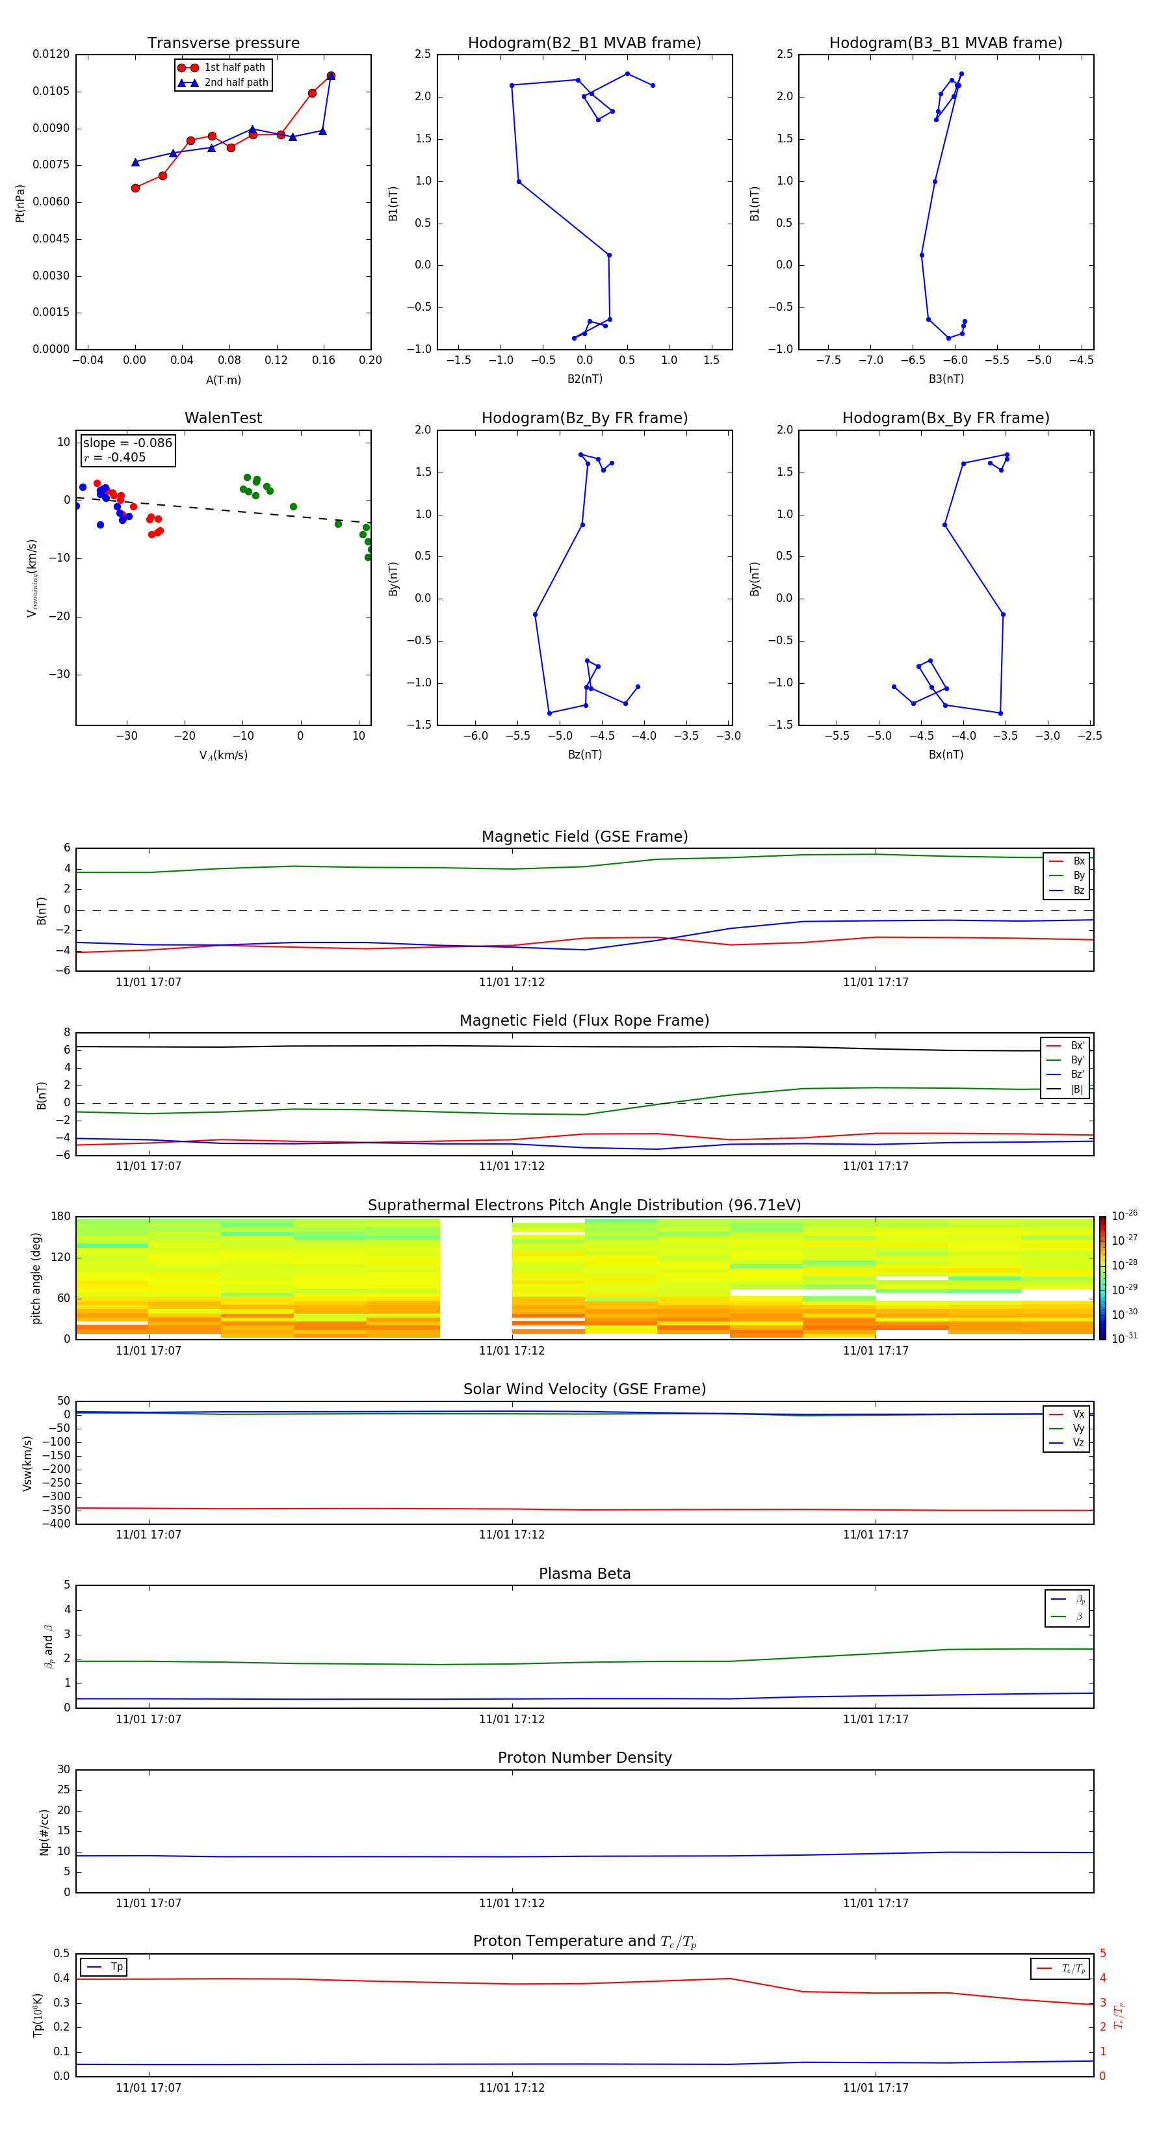Click the 'Transverse pressure' plot title
The width and height of the screenshot is (1170, 2145).
(x=223, y=42)
